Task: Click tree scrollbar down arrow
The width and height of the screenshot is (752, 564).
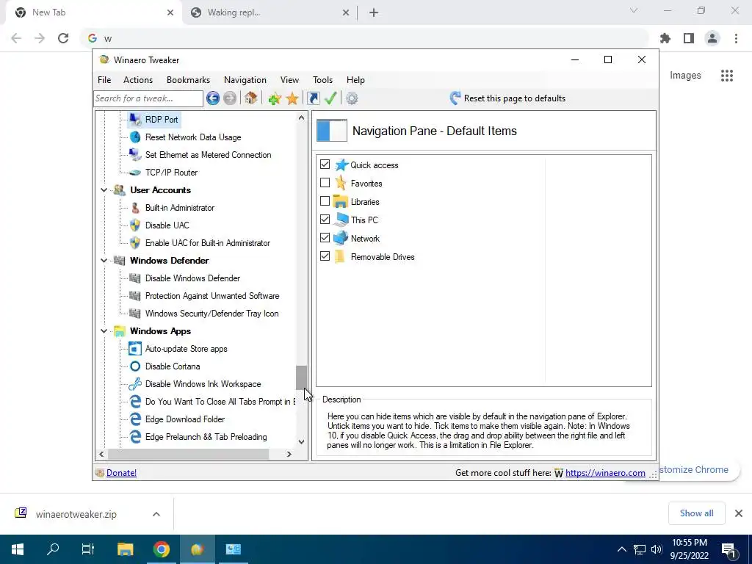Action: pos(301,441)
